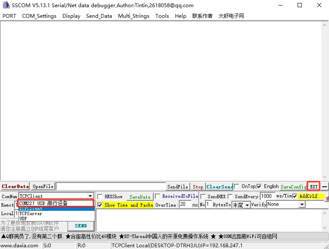Viewport: 329px width, 249px height.
Task: Enable the OnTop checkbox
Action: pos(237,187)
